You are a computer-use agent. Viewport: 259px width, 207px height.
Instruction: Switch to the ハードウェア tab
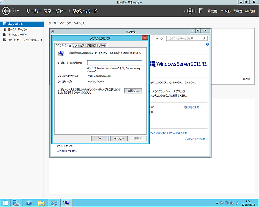click(x=79, y=45)
